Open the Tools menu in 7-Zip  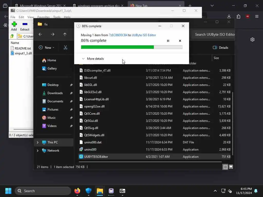click(x=57, y=17)
